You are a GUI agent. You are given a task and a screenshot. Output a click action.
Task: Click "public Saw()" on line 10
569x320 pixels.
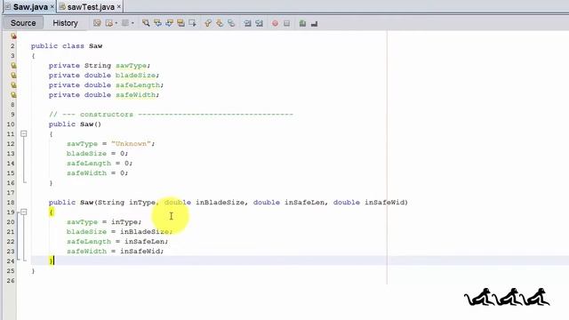point(75,124)
